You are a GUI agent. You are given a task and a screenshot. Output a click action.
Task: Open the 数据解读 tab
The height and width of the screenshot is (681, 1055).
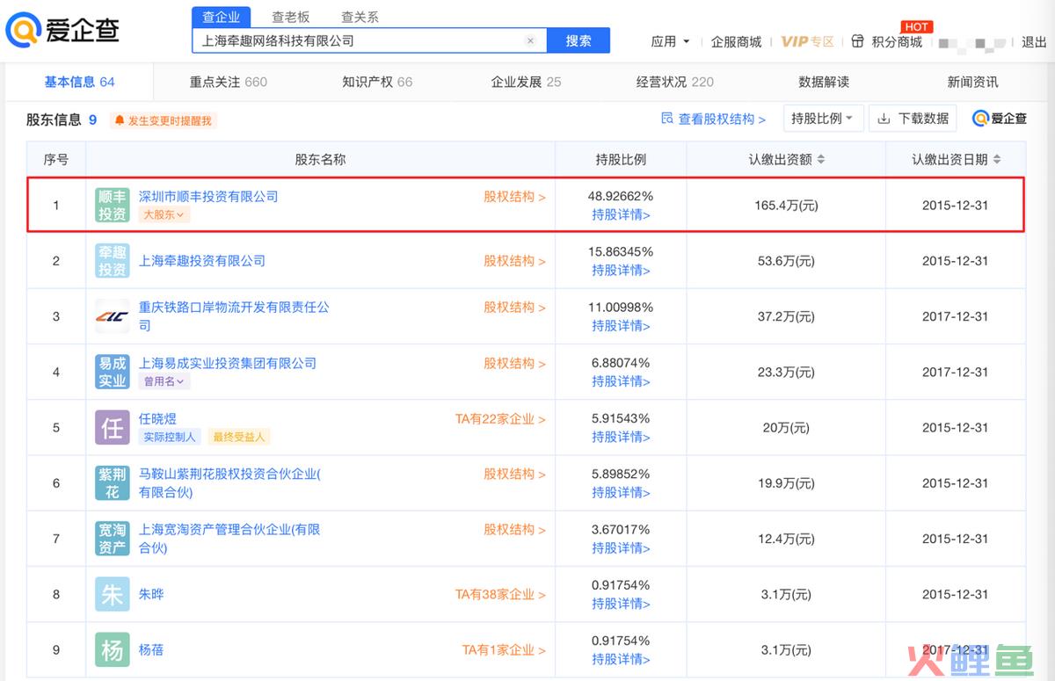point(824,82)
